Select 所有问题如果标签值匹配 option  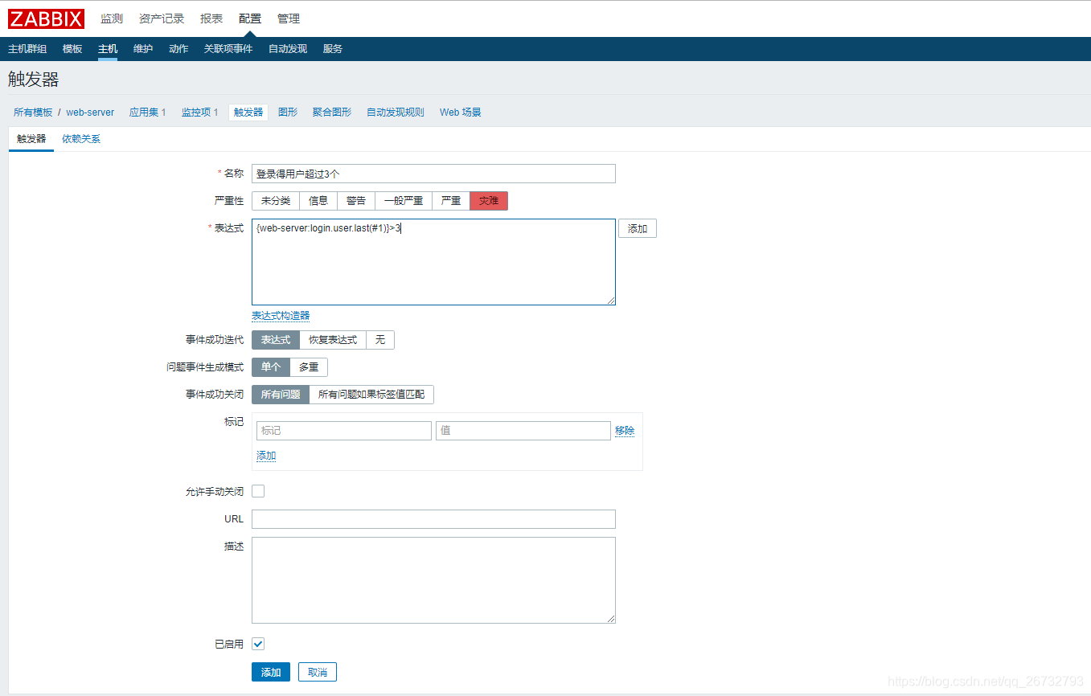click(371, 395)
